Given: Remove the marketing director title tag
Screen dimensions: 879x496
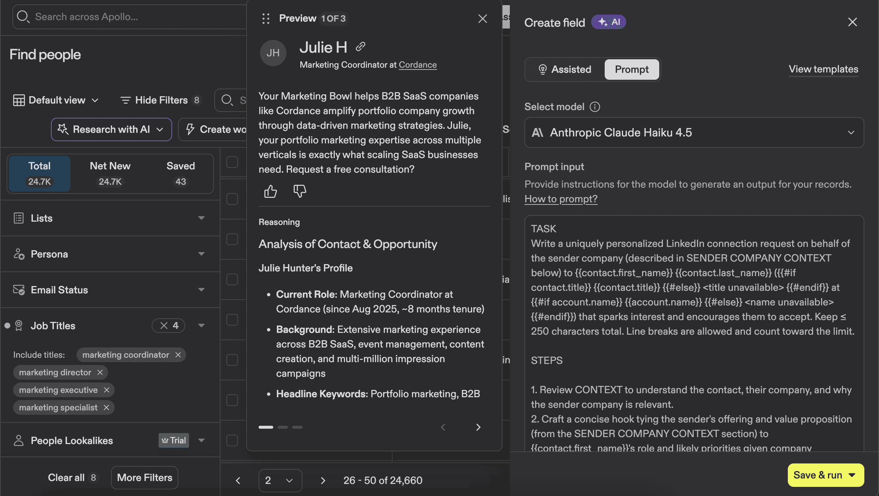Looking at the screenshot, I should pos(100,372).
